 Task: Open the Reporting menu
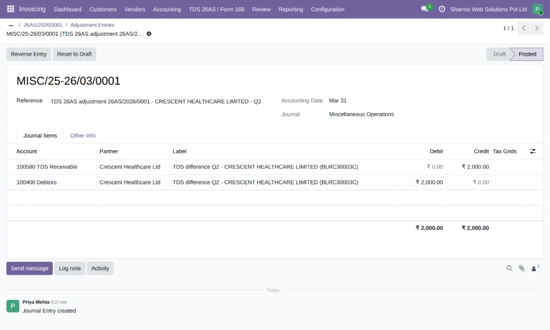point(291,10)
